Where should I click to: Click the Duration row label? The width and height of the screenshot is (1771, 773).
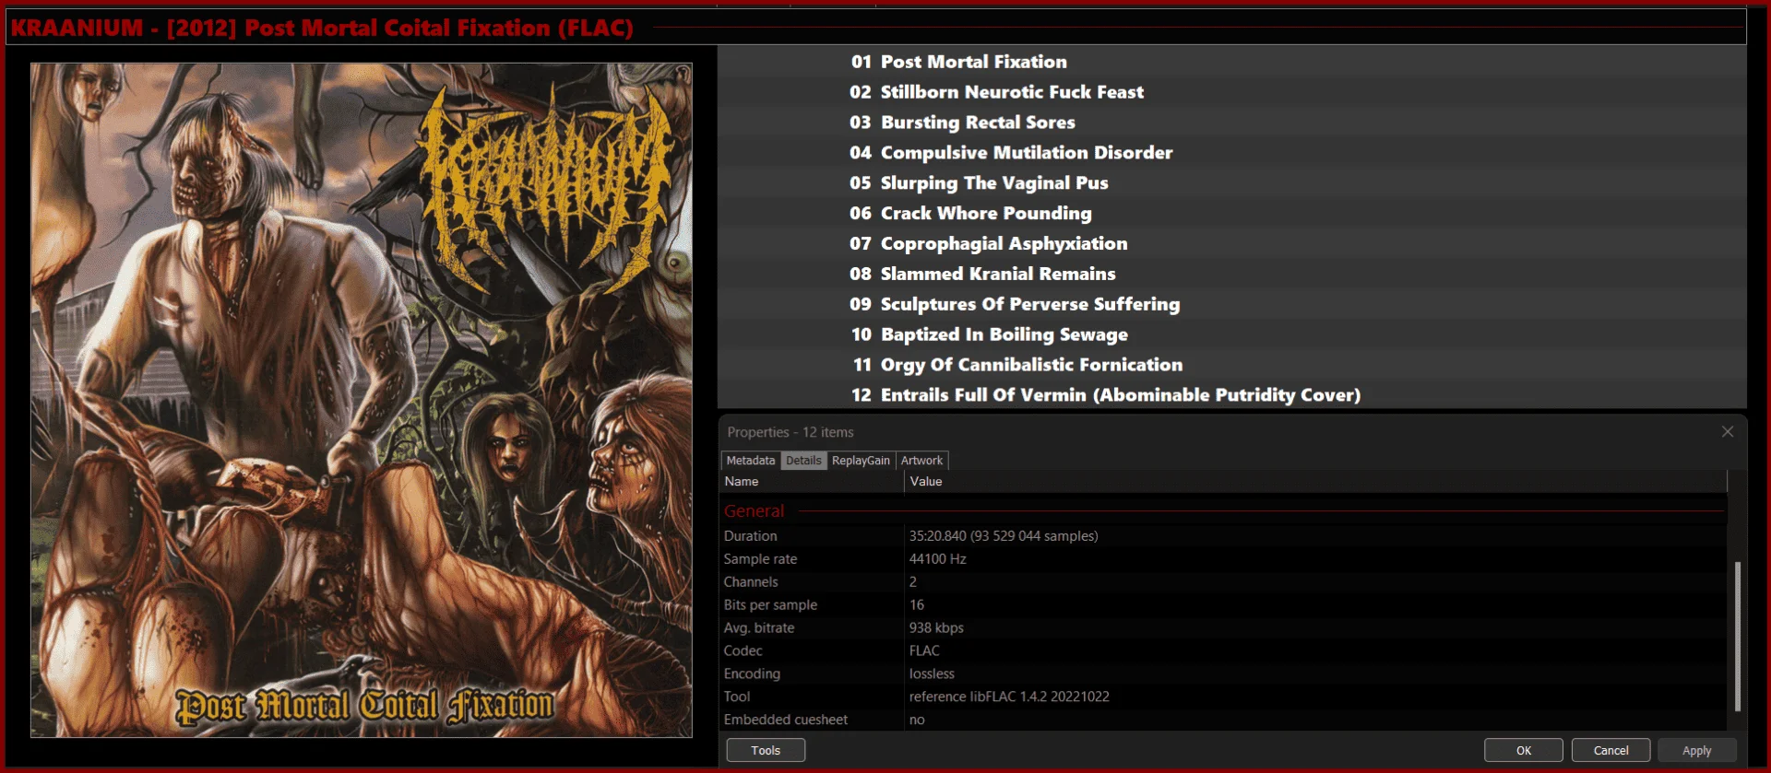click(x=750, y=536)
